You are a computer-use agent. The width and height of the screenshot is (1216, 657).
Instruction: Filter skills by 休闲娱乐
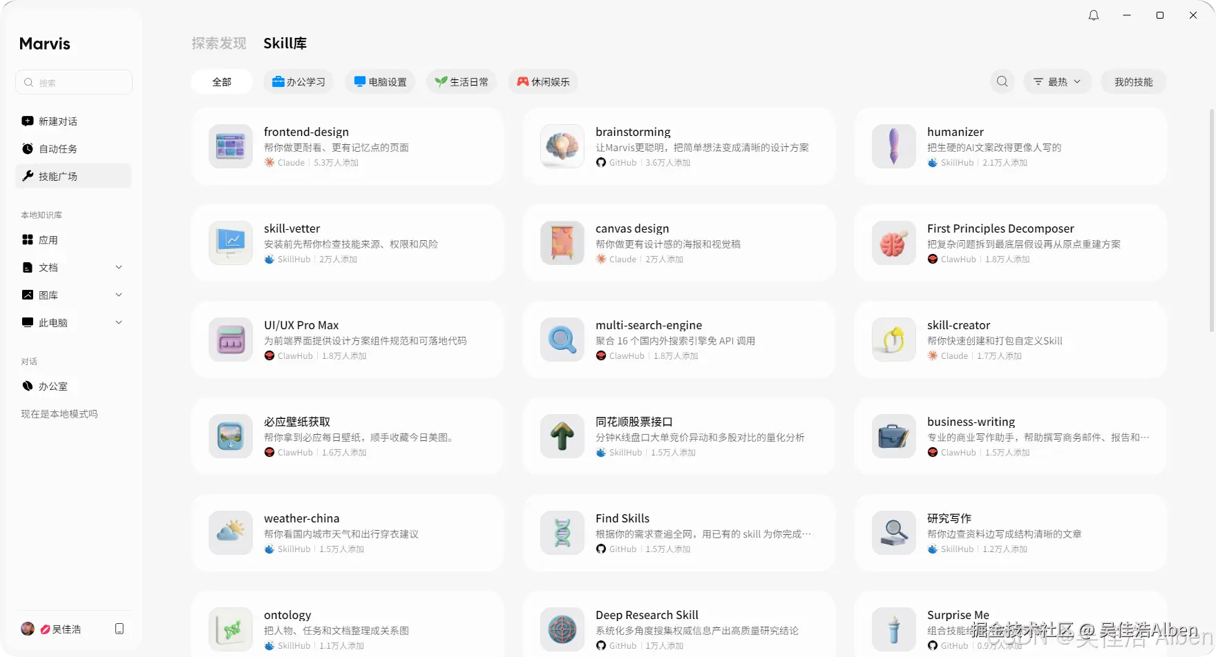click(x=543, y=81)
